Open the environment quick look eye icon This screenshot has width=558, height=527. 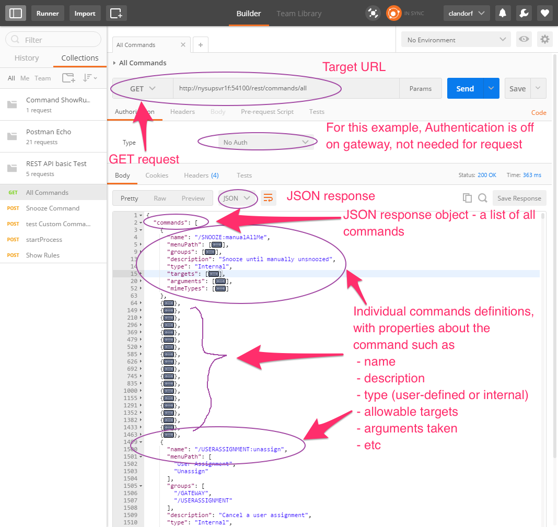[524, 39]
